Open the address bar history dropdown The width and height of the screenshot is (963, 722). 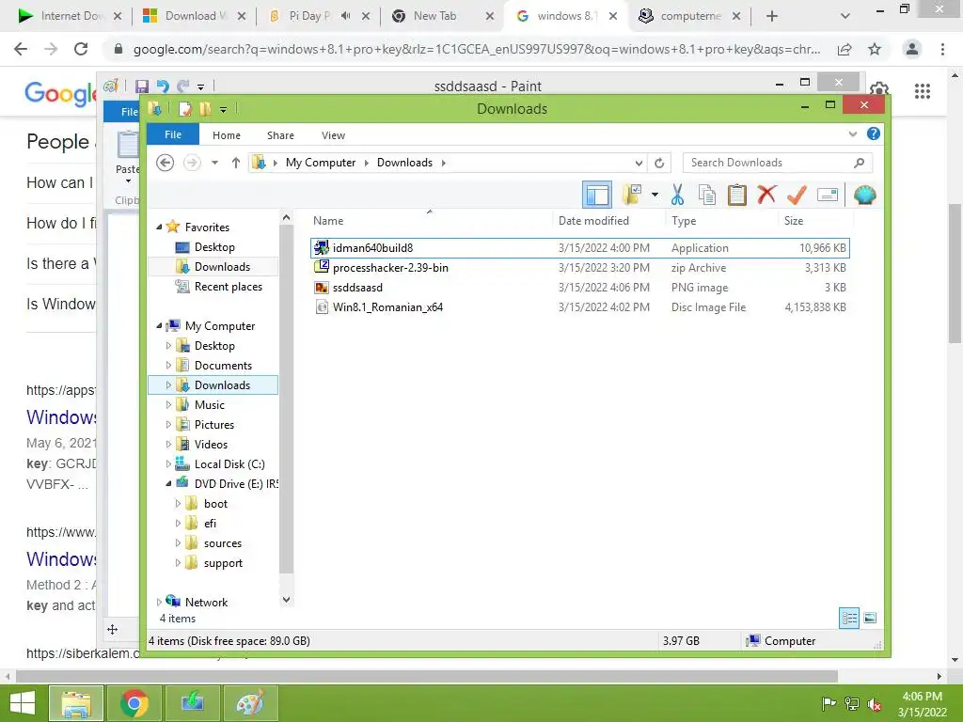[x=639, y=163]
